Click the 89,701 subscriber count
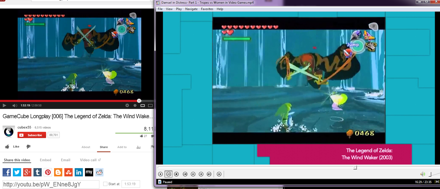Image resolution: width=440 pixels, height=189 pixels. (54, 135)
